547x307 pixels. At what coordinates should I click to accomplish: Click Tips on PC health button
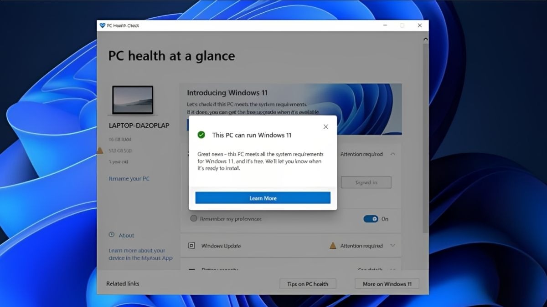308,284
